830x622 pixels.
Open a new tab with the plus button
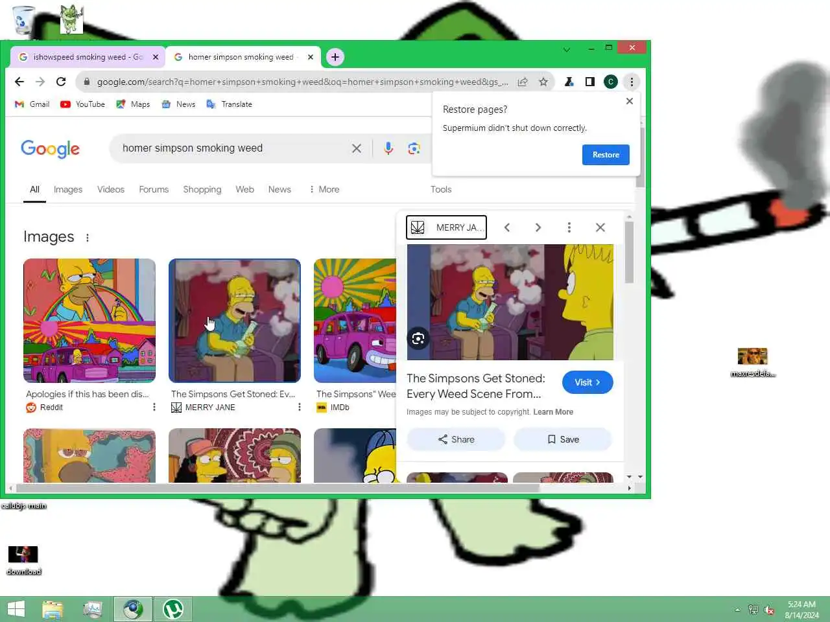(335, 57)
